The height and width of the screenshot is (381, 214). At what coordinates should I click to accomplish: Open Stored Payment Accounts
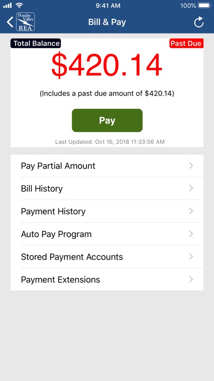point(107,257)
